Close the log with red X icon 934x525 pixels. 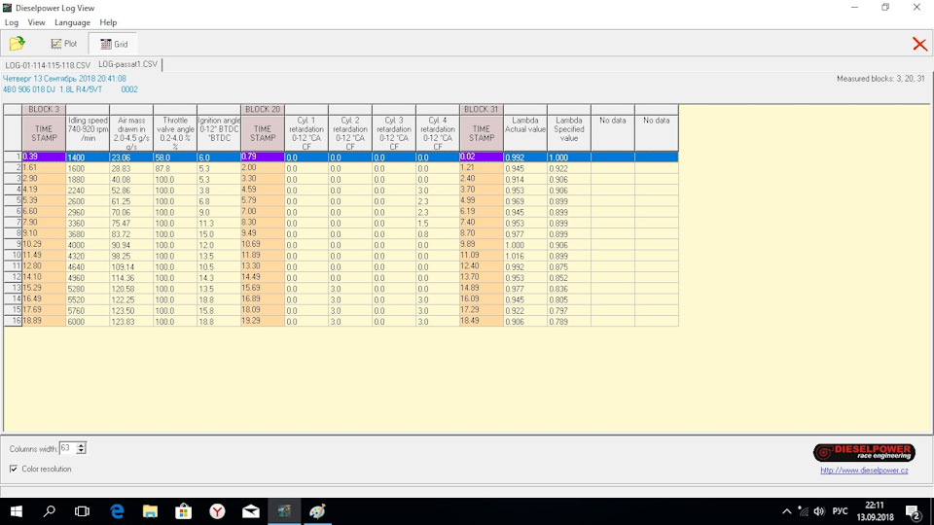919,44
